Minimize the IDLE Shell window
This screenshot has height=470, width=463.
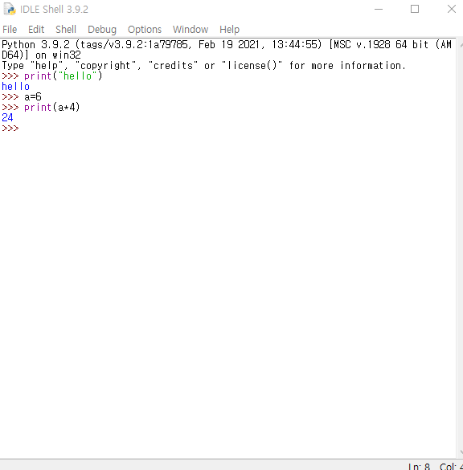point(379,9)
